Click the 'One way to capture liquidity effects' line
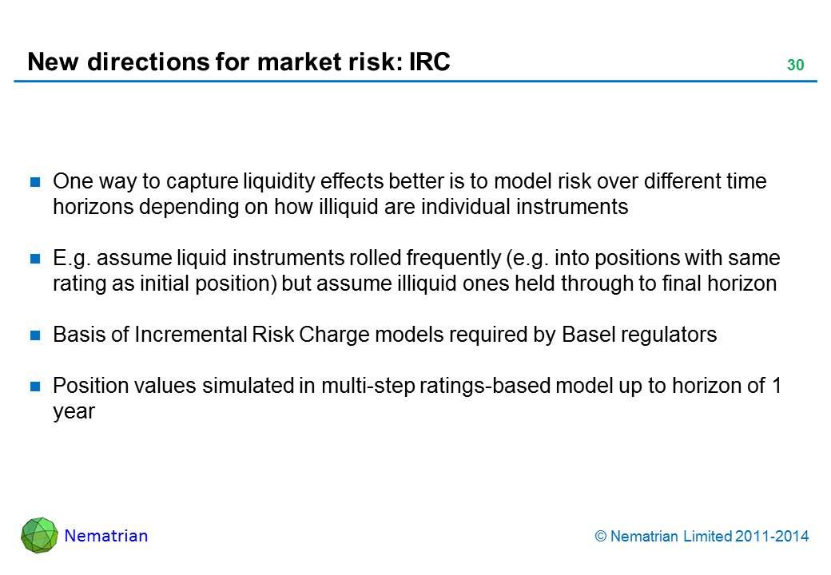This screenshot has height=575, width=831. point(409,181)
